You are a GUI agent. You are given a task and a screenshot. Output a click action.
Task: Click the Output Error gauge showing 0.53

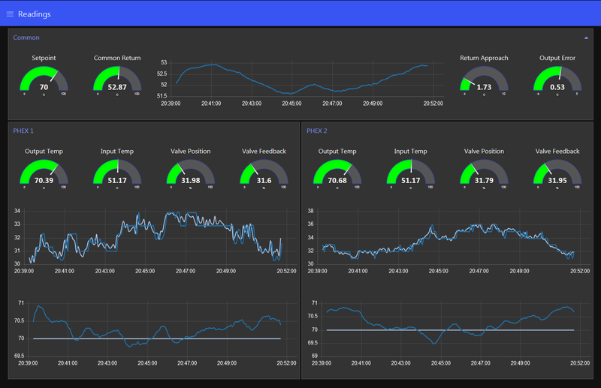point(557,80)
